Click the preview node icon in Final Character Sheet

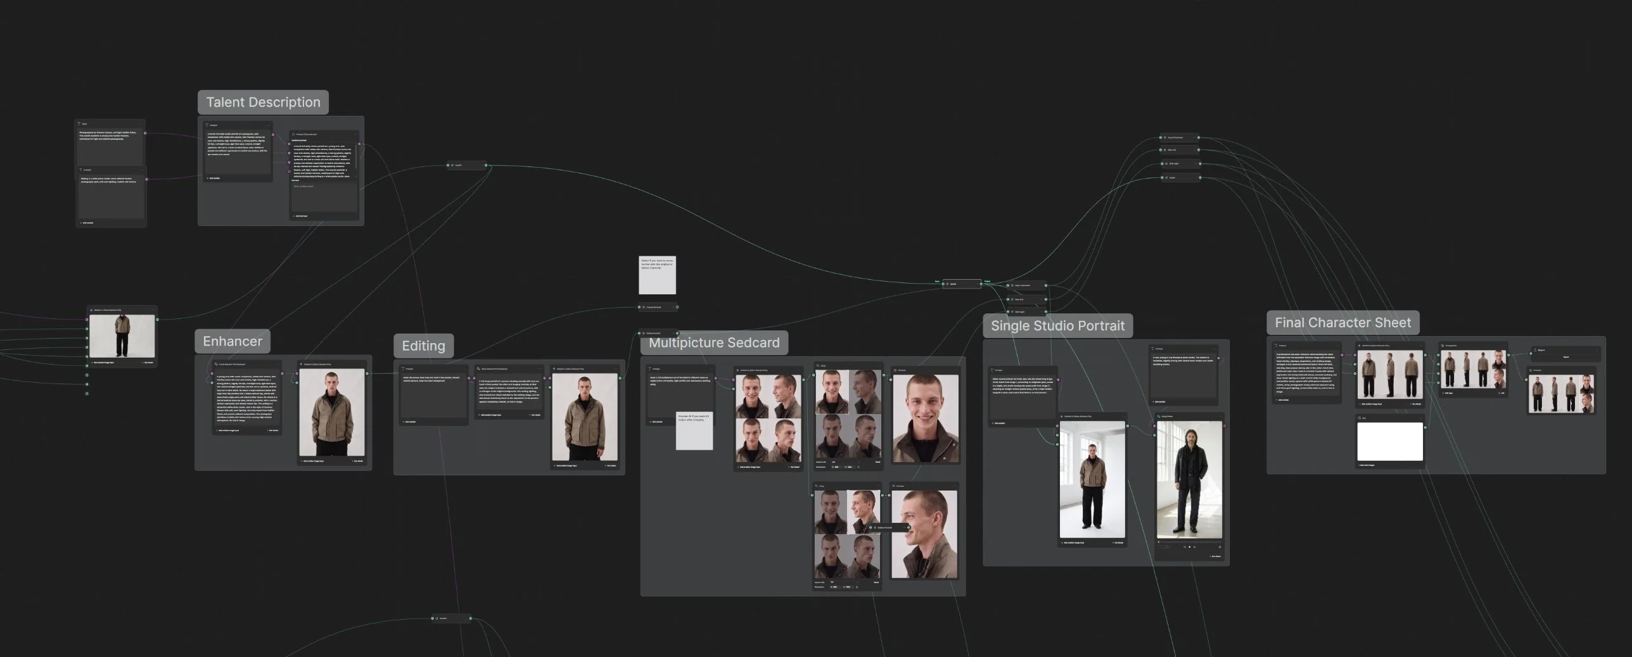[x=1531, y=370]
